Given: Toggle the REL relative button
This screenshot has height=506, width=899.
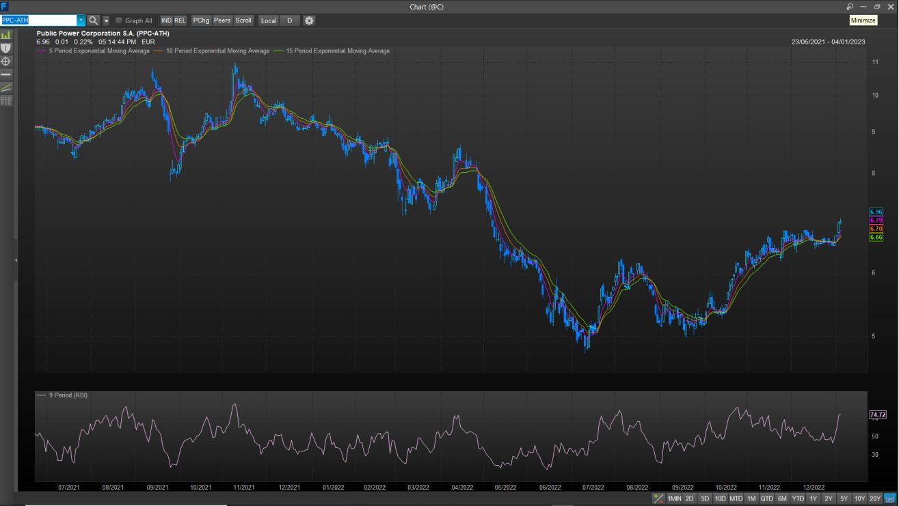Looking at the screenshot, I should pos(180,20).
